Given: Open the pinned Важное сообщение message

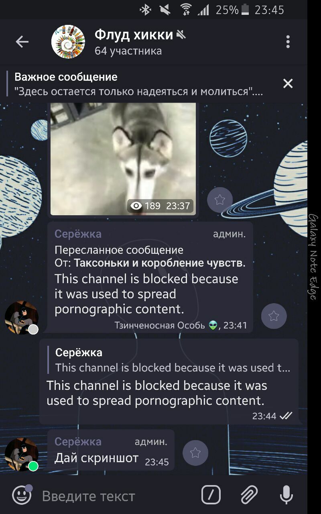Looking at the screenshot, I should [x=139, y=84].
